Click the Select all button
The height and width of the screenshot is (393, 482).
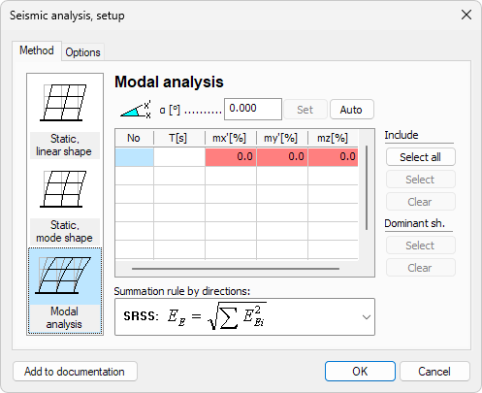[x=420, y=157]
